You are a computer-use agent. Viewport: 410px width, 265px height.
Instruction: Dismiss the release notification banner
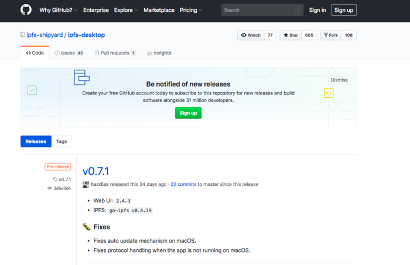point(339,80)
